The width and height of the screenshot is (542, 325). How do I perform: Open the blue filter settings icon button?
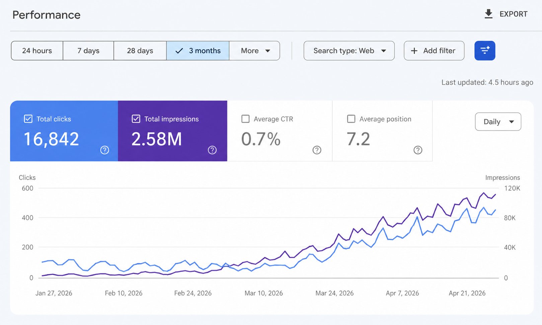coord(485,51)
